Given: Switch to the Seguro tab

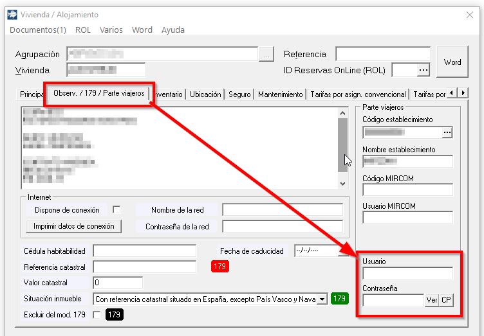Looking at the screenshot, I should tap(239, 94).
